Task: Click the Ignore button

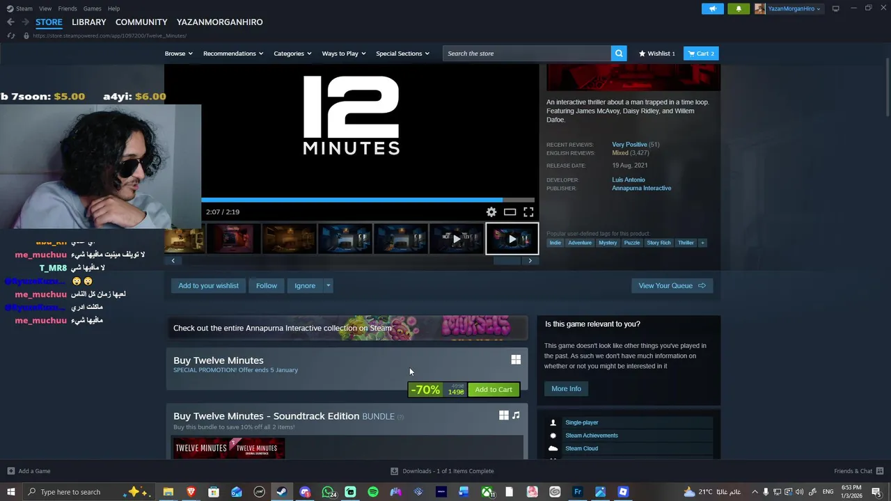Action: click(x=305, y=286)
